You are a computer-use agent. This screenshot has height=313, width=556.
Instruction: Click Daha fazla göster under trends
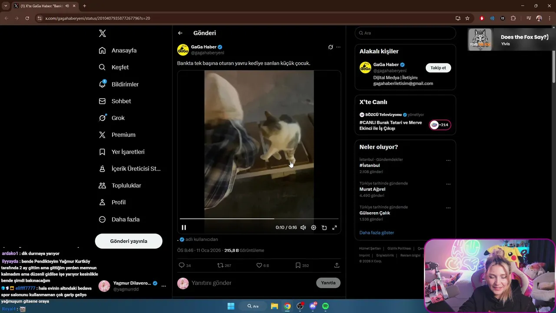click(x=377, y=233)
